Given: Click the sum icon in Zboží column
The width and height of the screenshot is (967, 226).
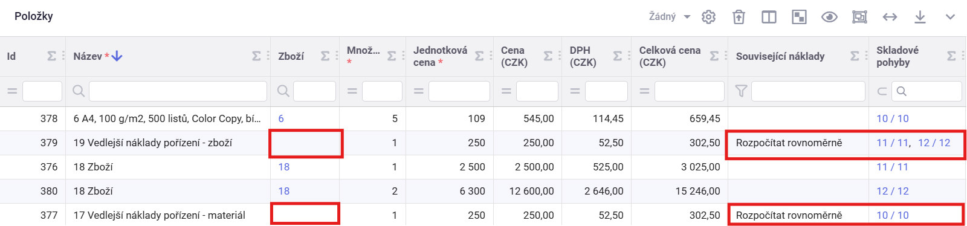Looking at the screenshot, I should pyautogui.click(x=325, y=56).
